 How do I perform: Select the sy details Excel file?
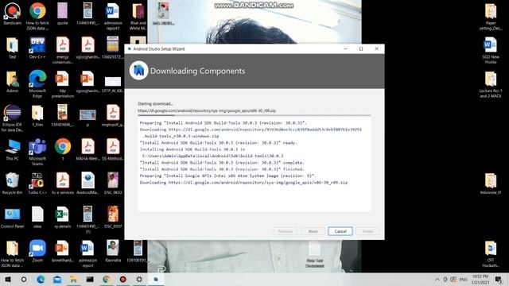[63, 217]
